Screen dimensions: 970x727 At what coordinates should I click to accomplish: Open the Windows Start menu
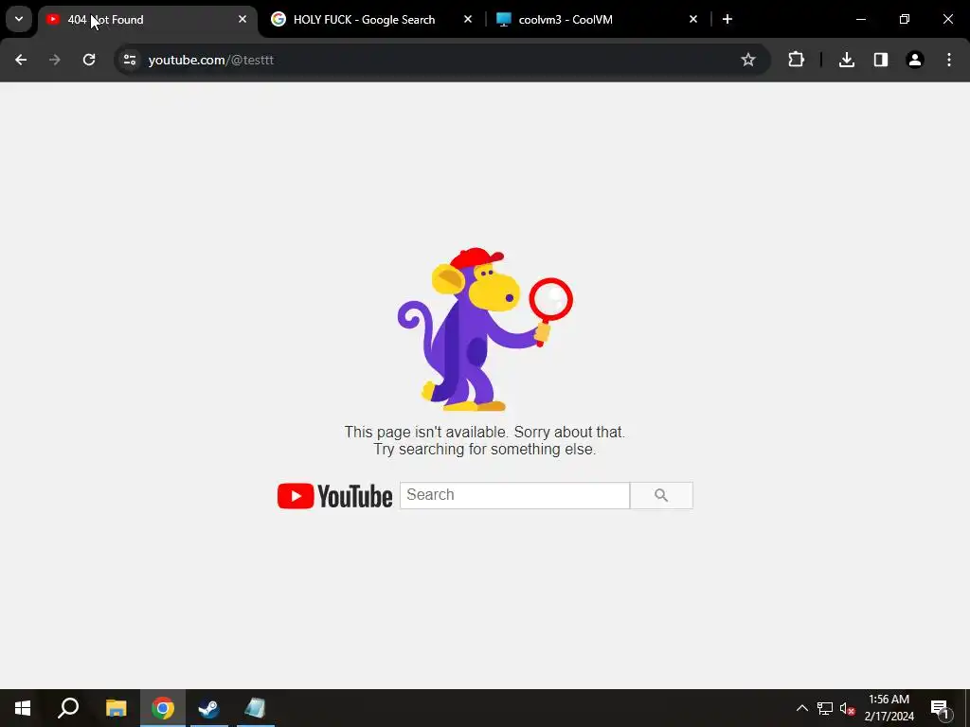click(x=23, y=708)
